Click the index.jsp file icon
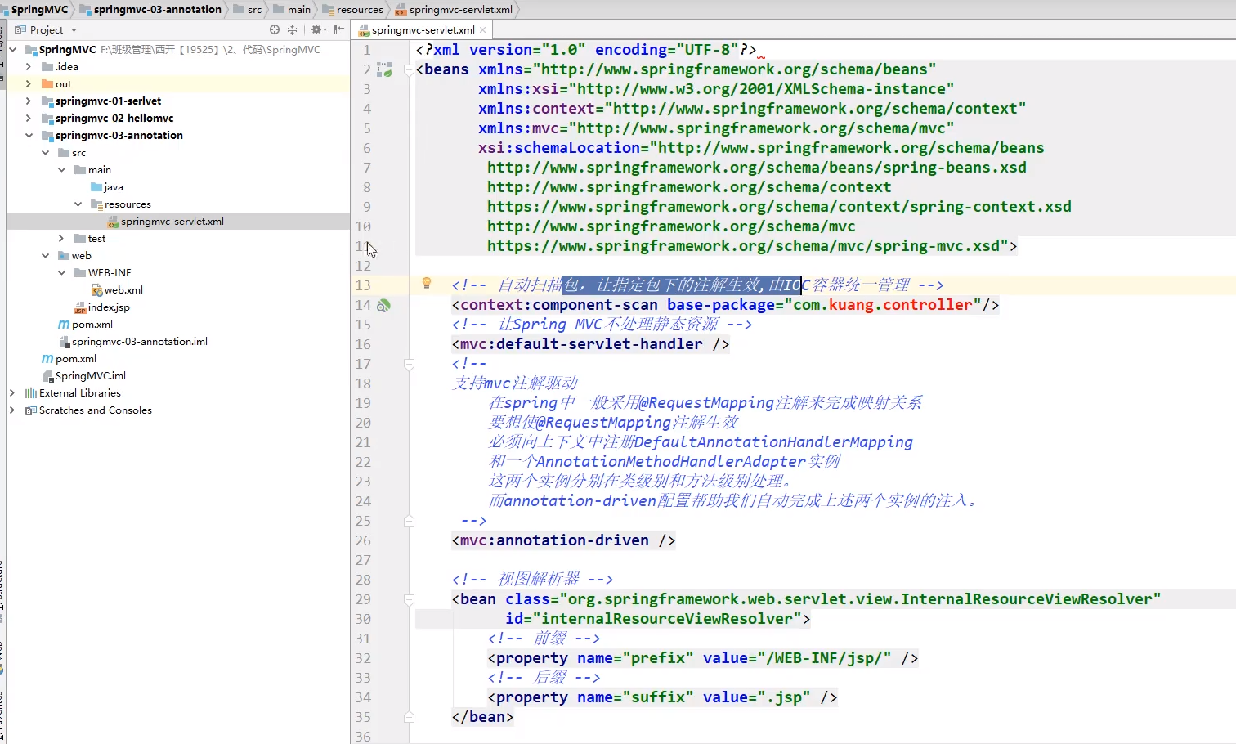Viewport: 1236px width, 744px height. tap(80, 307)
